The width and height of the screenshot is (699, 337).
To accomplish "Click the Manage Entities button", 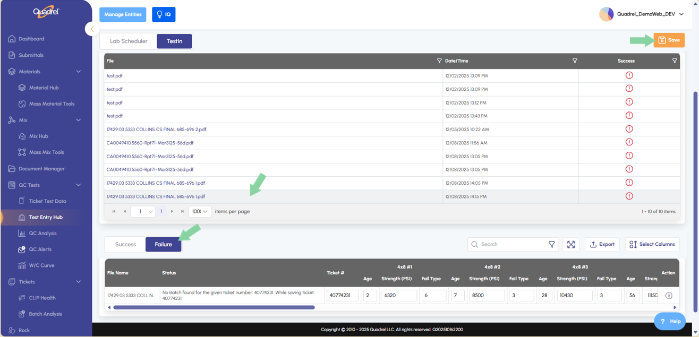I will 123,14.
